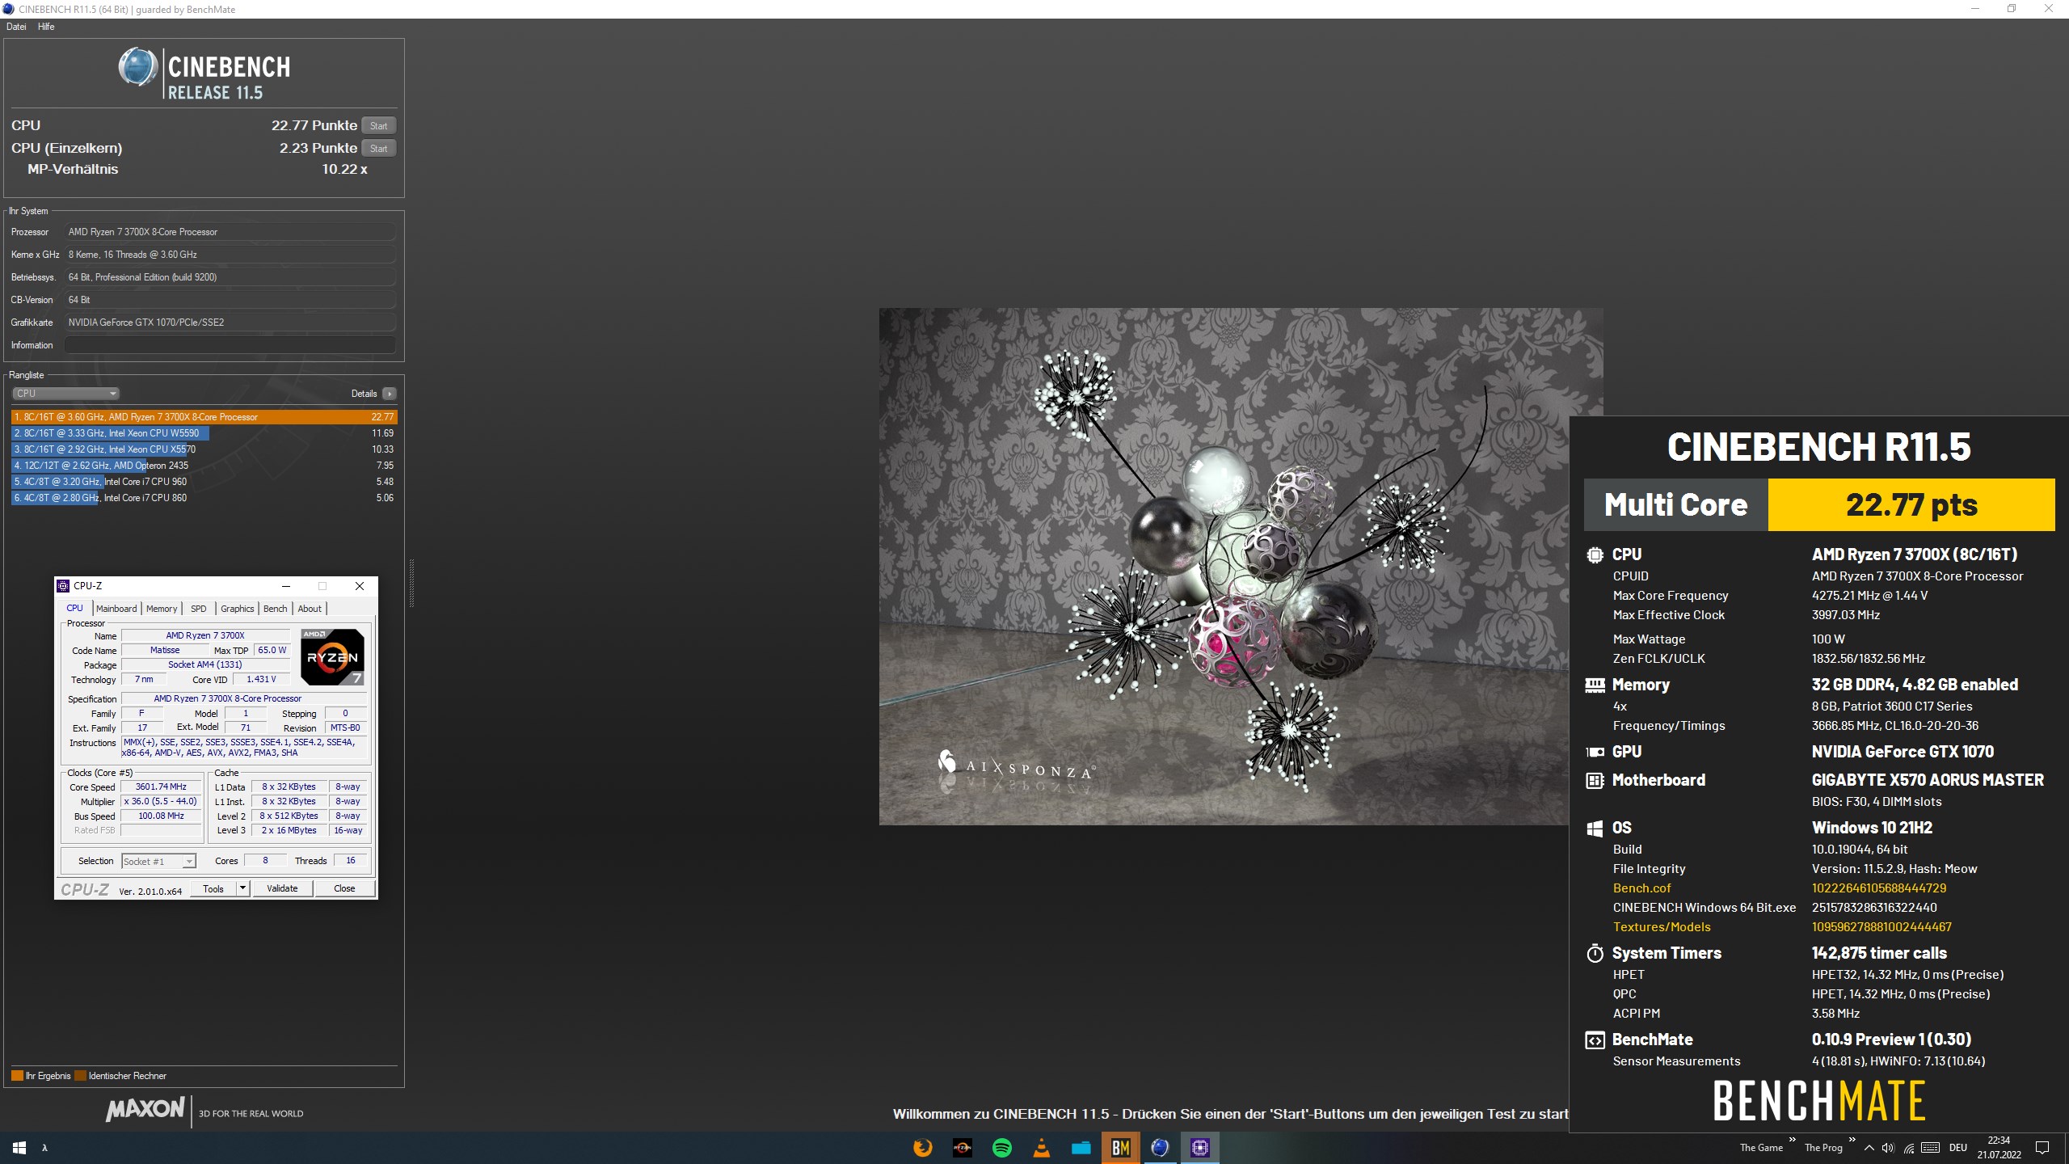This screenshot has height=1164, width=2069.
Task: Open the Hilfe menu
Action: click(46, 27)
